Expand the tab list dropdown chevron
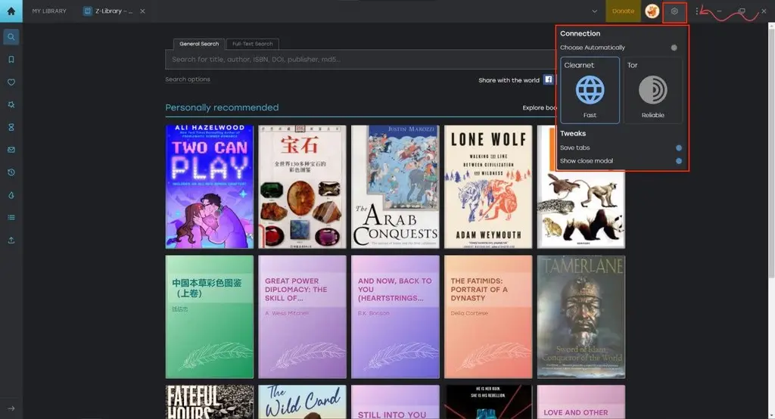The height and width of the screenshot is (419, 775). tap(595, 11)
